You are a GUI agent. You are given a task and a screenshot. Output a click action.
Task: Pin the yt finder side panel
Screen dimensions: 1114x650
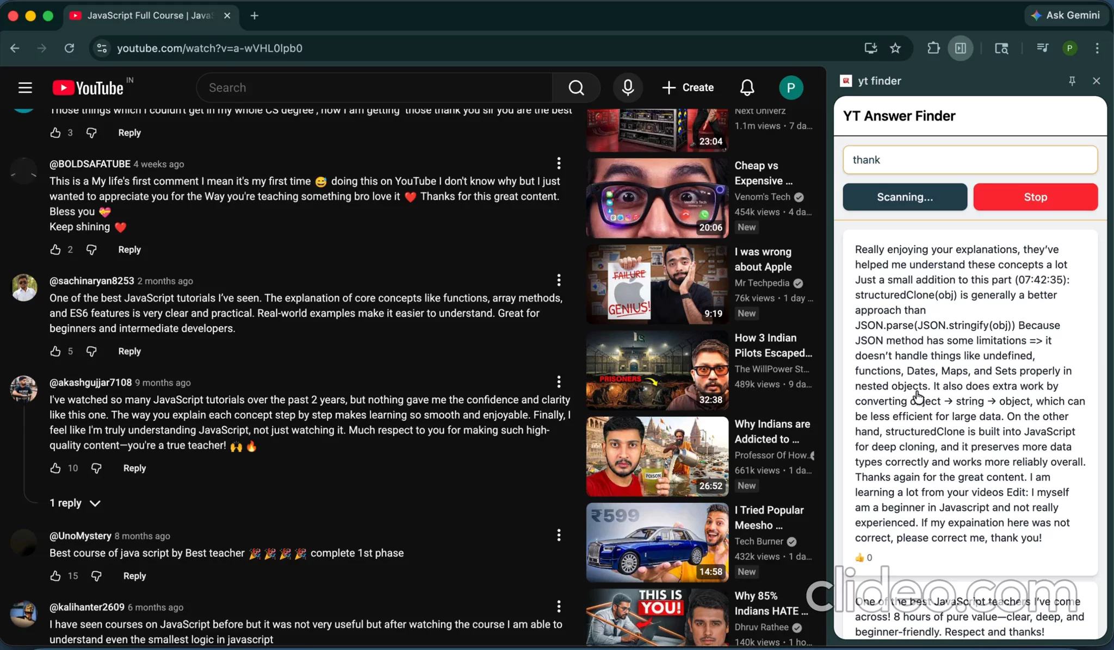[1072, 81]
